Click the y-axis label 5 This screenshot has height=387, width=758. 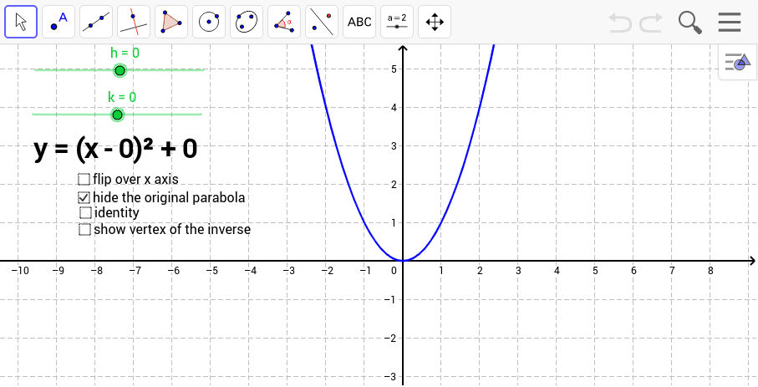[394, 69]
